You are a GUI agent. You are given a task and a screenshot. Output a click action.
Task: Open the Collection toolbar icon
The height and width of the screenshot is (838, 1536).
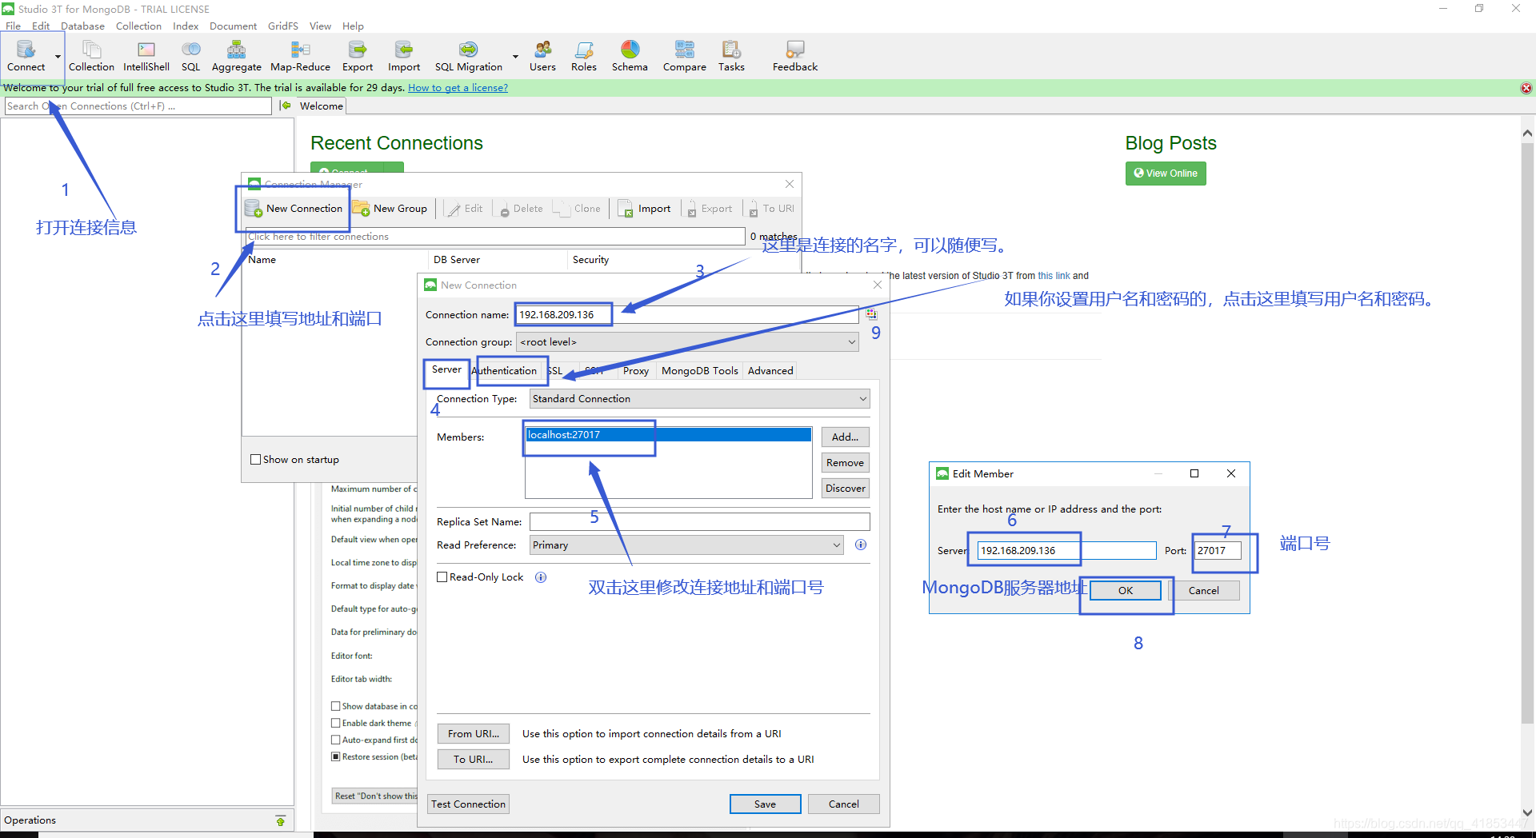click(91, 56)
